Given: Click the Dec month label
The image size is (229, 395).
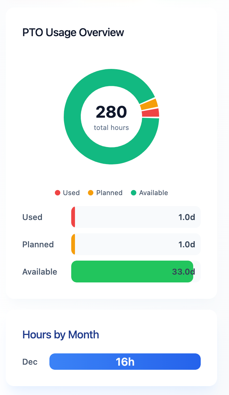Looking at the screenshot, I should (x=30, y=362).
